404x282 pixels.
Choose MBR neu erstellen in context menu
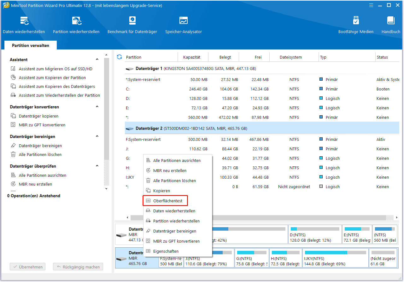click(178, 170)
